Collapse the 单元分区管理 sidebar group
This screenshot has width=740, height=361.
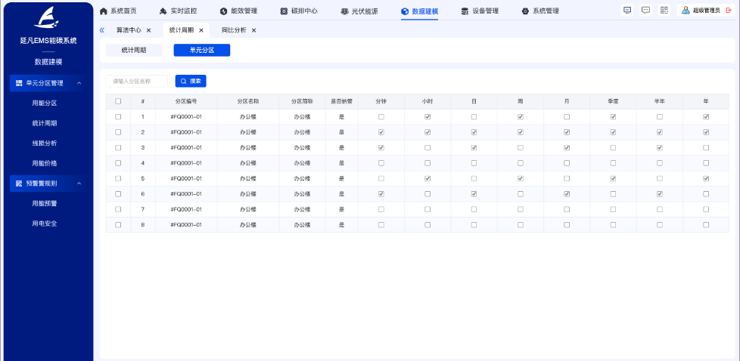pyautogui.click(x=79, y=82)
